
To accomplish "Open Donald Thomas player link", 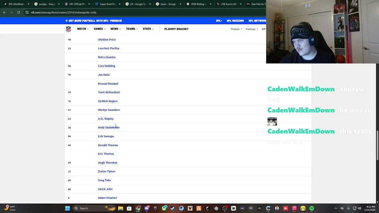I will pyautogui.click(x=108, y=145).
